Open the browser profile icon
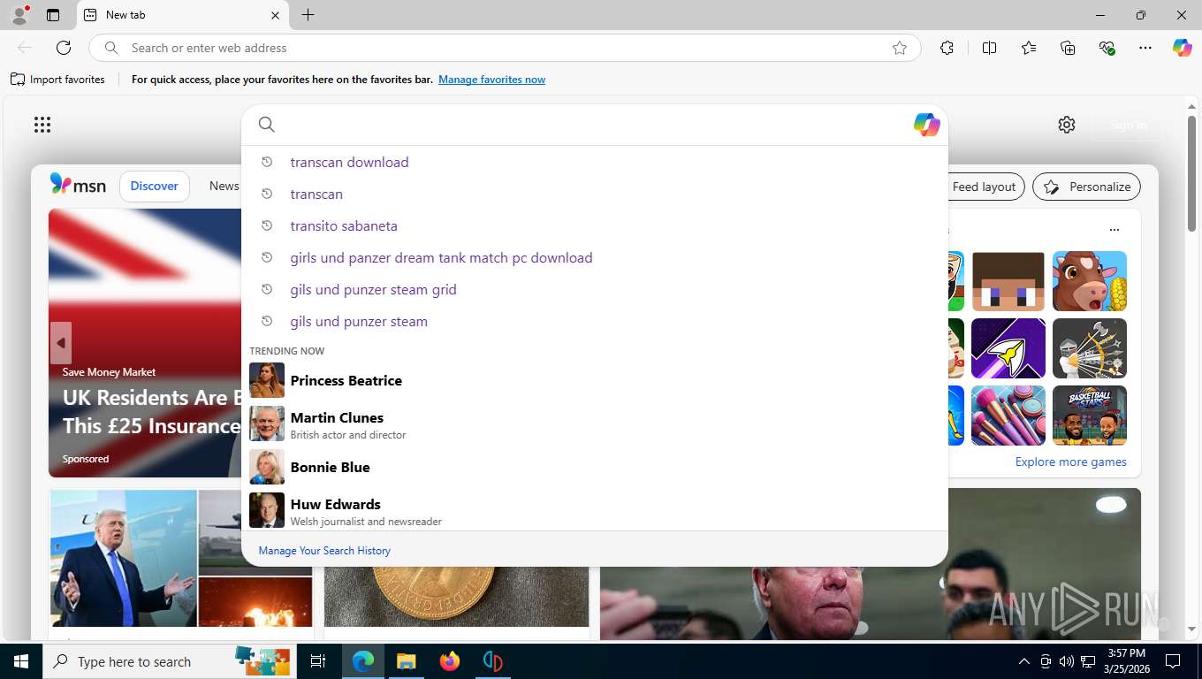 (19, 15)
